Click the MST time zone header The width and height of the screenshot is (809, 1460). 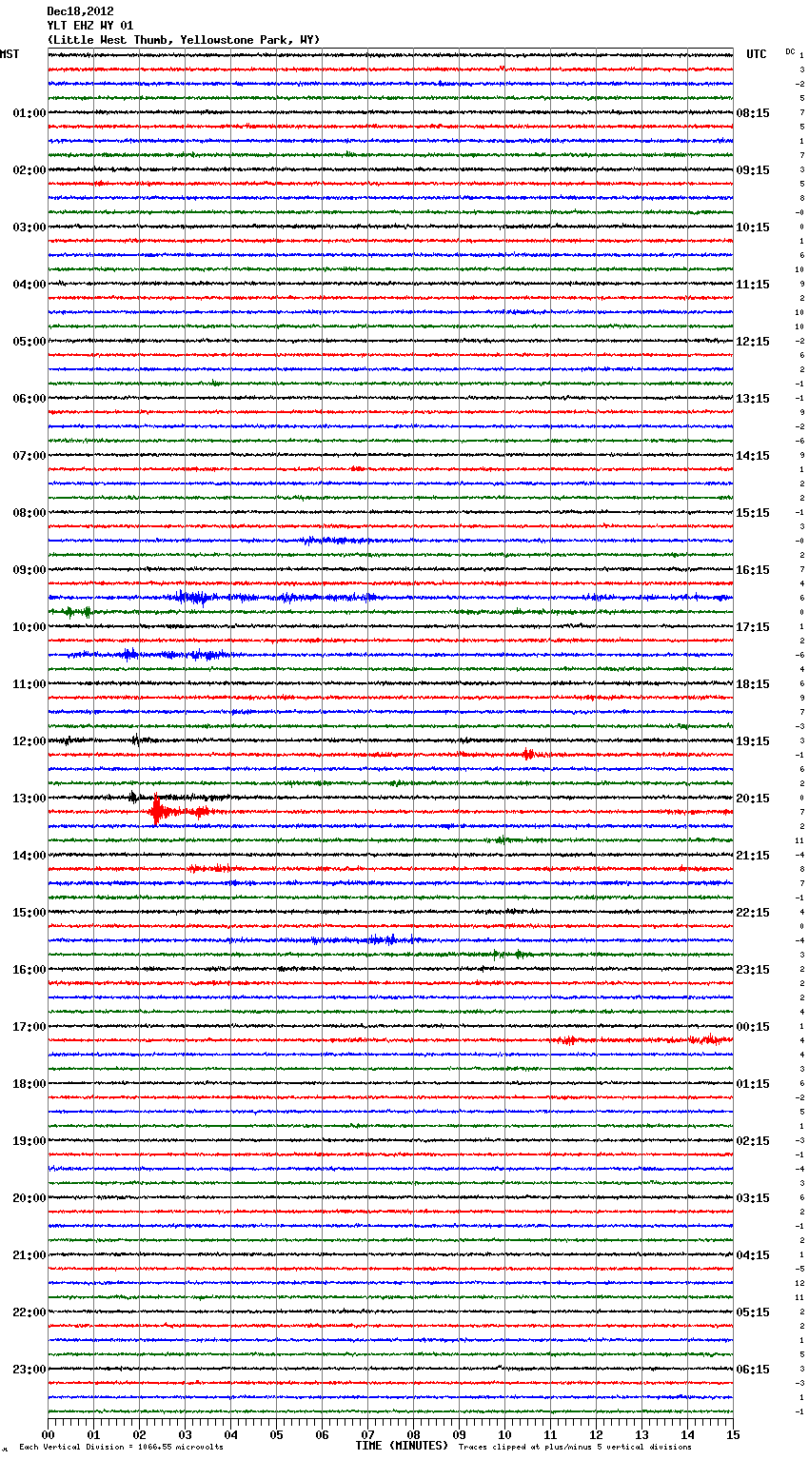click(10, 54)
